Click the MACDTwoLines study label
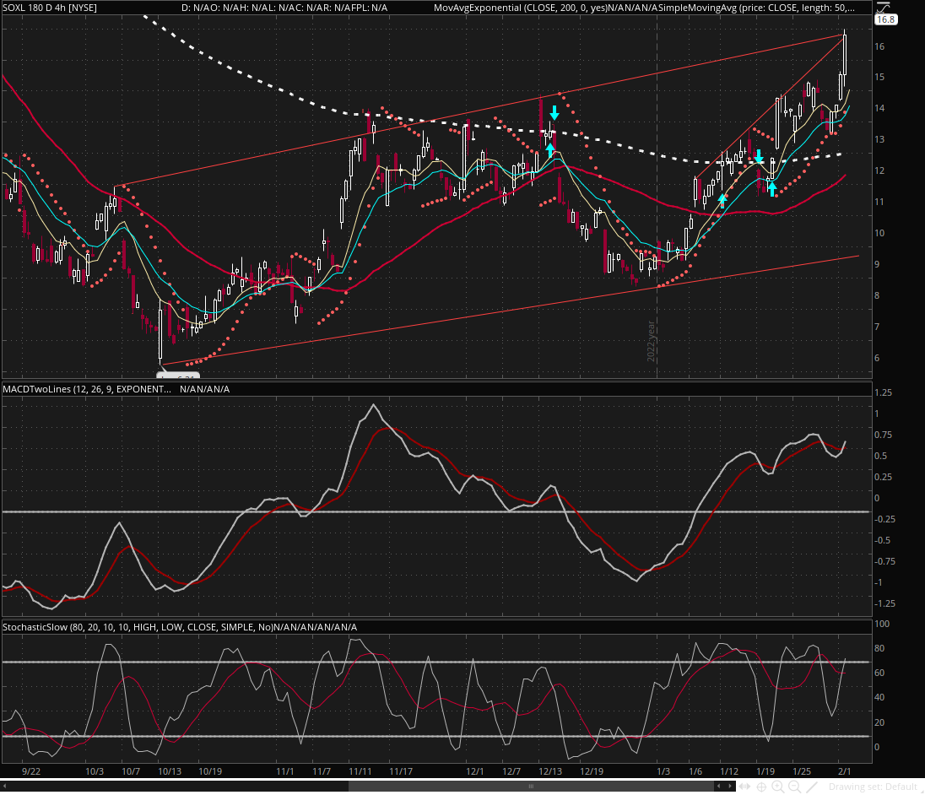 [87, 389]
